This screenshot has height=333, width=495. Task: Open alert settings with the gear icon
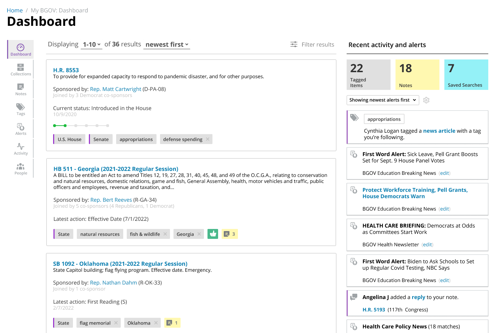426,100
